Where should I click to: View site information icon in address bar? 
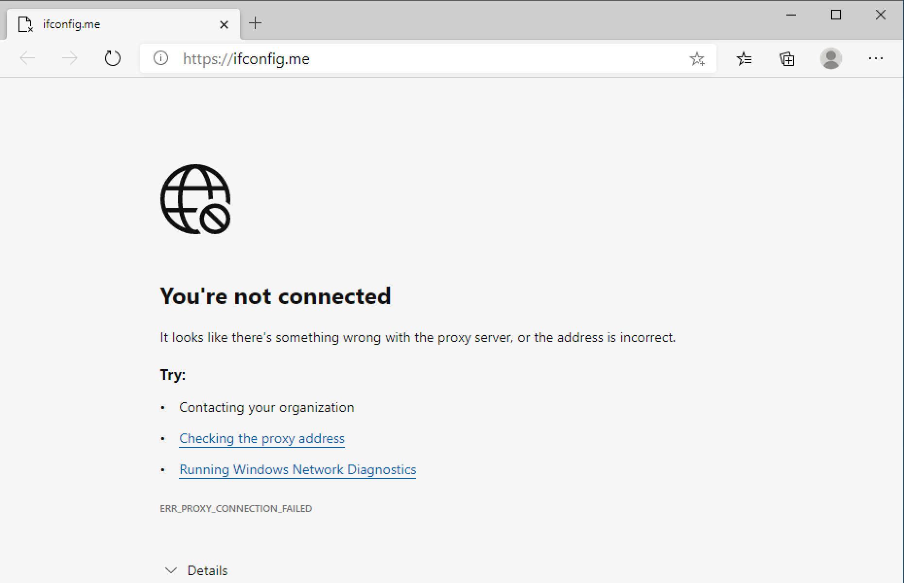coord(161,58)
